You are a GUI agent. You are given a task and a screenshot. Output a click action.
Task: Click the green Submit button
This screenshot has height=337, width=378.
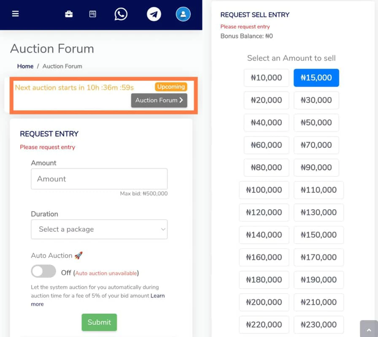click(x=99, y=322)
